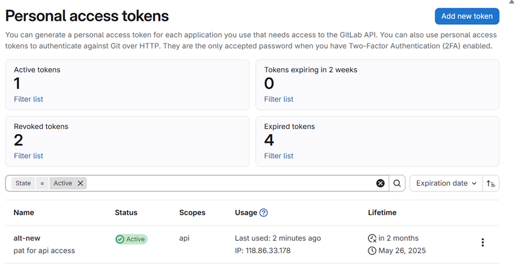Expand the Expiration date sort dropdown

pos(446,183)
